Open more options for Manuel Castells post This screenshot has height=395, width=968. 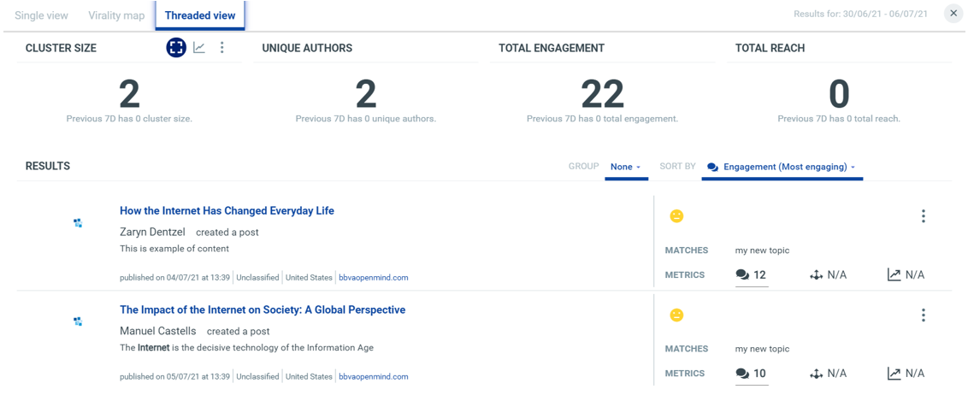pyautogui.click(x=923, y=315)
